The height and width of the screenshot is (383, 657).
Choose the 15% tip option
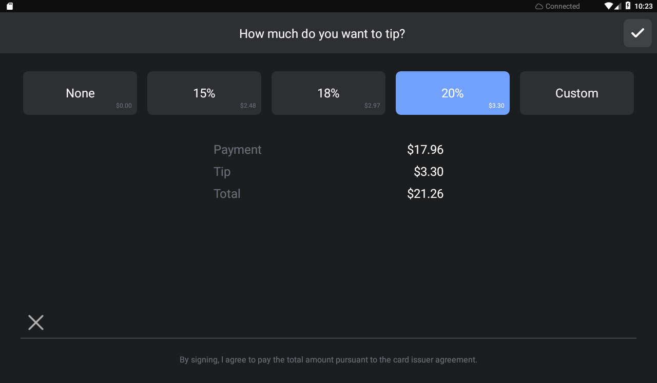pyautogui.click(x=204, y=93)
